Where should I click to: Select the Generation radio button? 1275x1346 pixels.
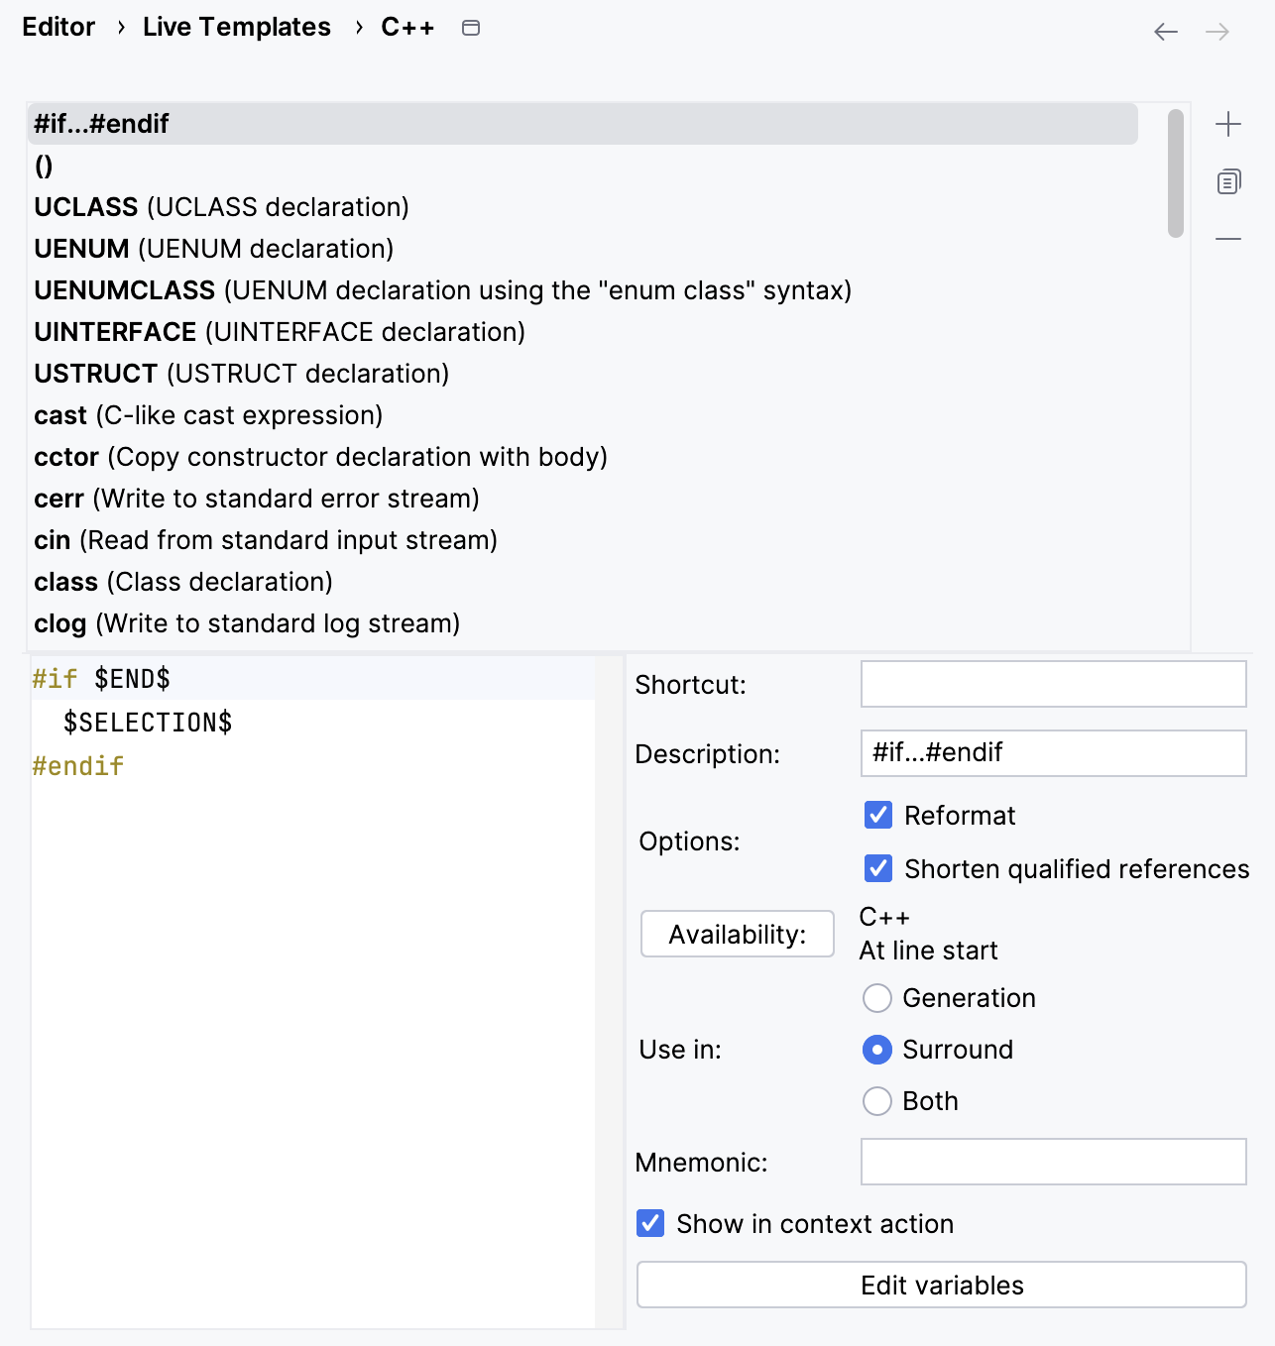click(x=877, y=997)
